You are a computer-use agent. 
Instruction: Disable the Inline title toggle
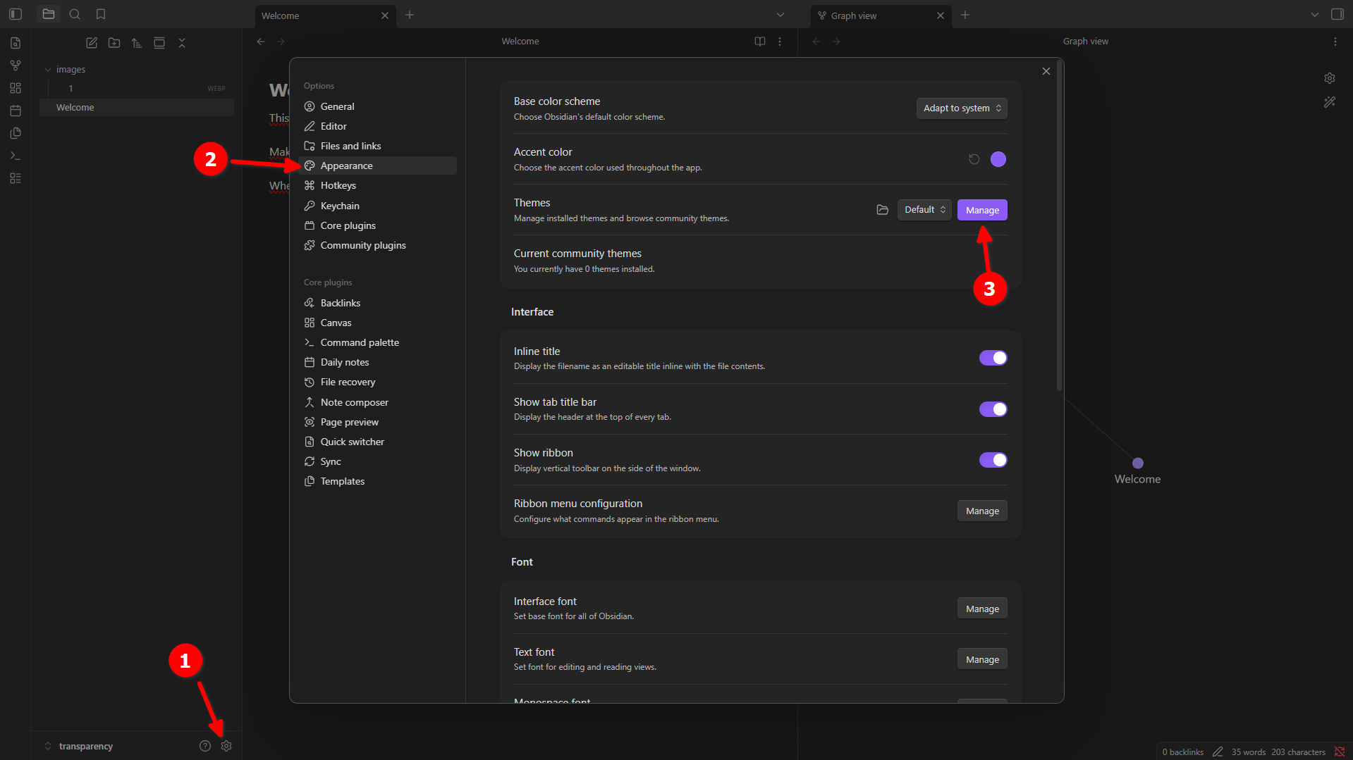[993, 358]
